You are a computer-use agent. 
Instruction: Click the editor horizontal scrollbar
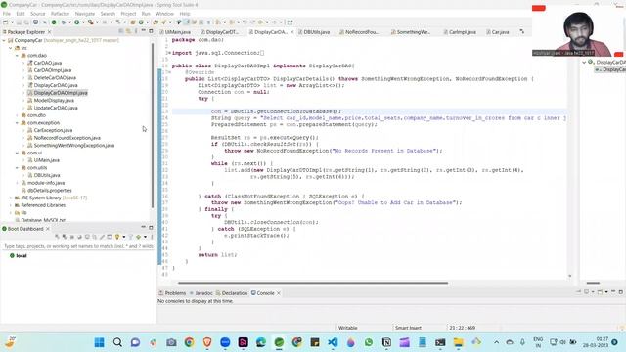tap(313, 283)
